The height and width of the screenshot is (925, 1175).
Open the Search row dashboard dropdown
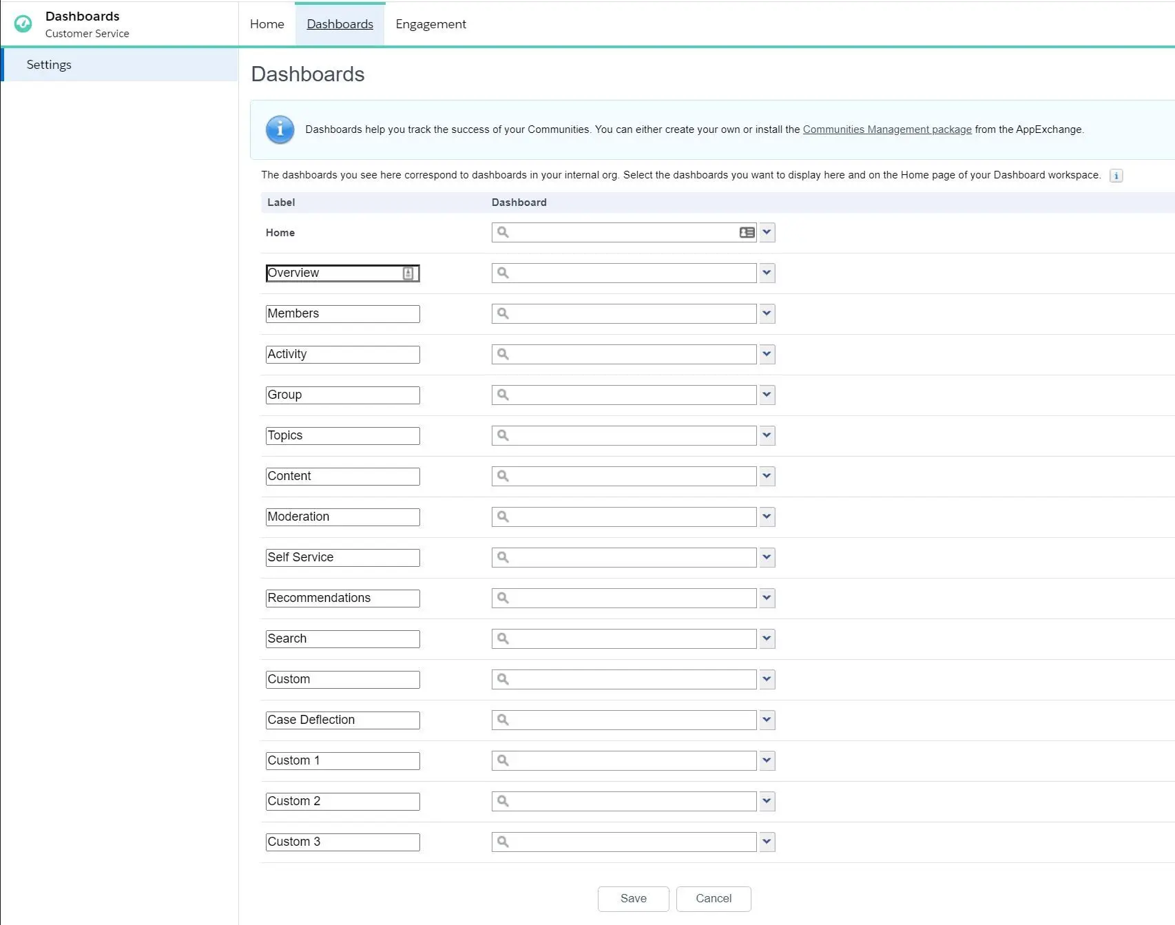coord(767,638)
